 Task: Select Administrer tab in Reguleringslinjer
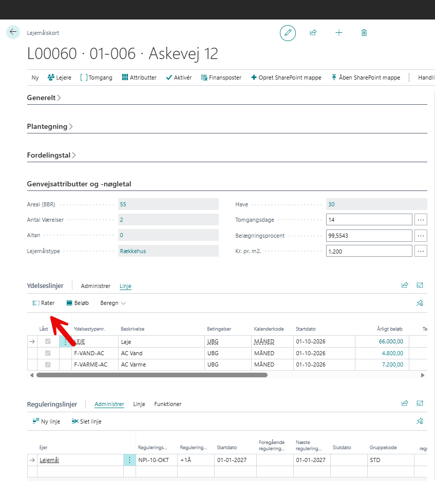pos(109,405)
